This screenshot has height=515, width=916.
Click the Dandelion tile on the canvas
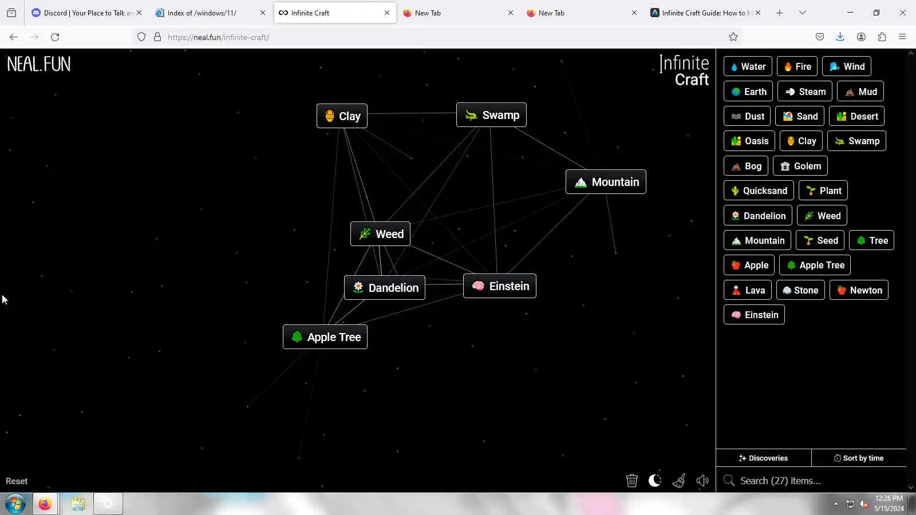point(385,288)
